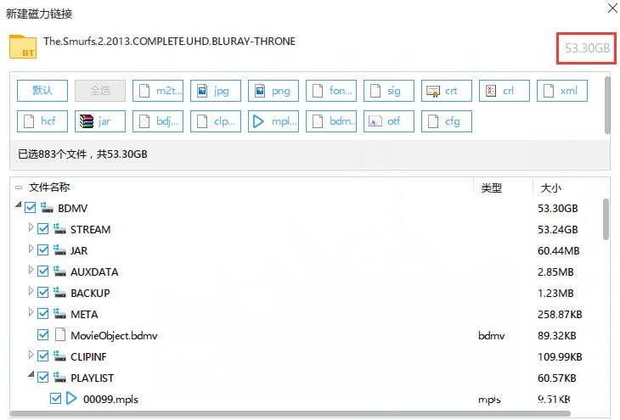Image resolution: width=620 pixels, height=420 pixels.
Task: Collapse the PLAYLIST folder node
Action: (31, 374)
